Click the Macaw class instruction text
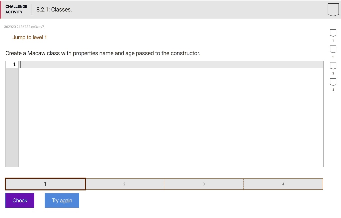 coord(103,53)
